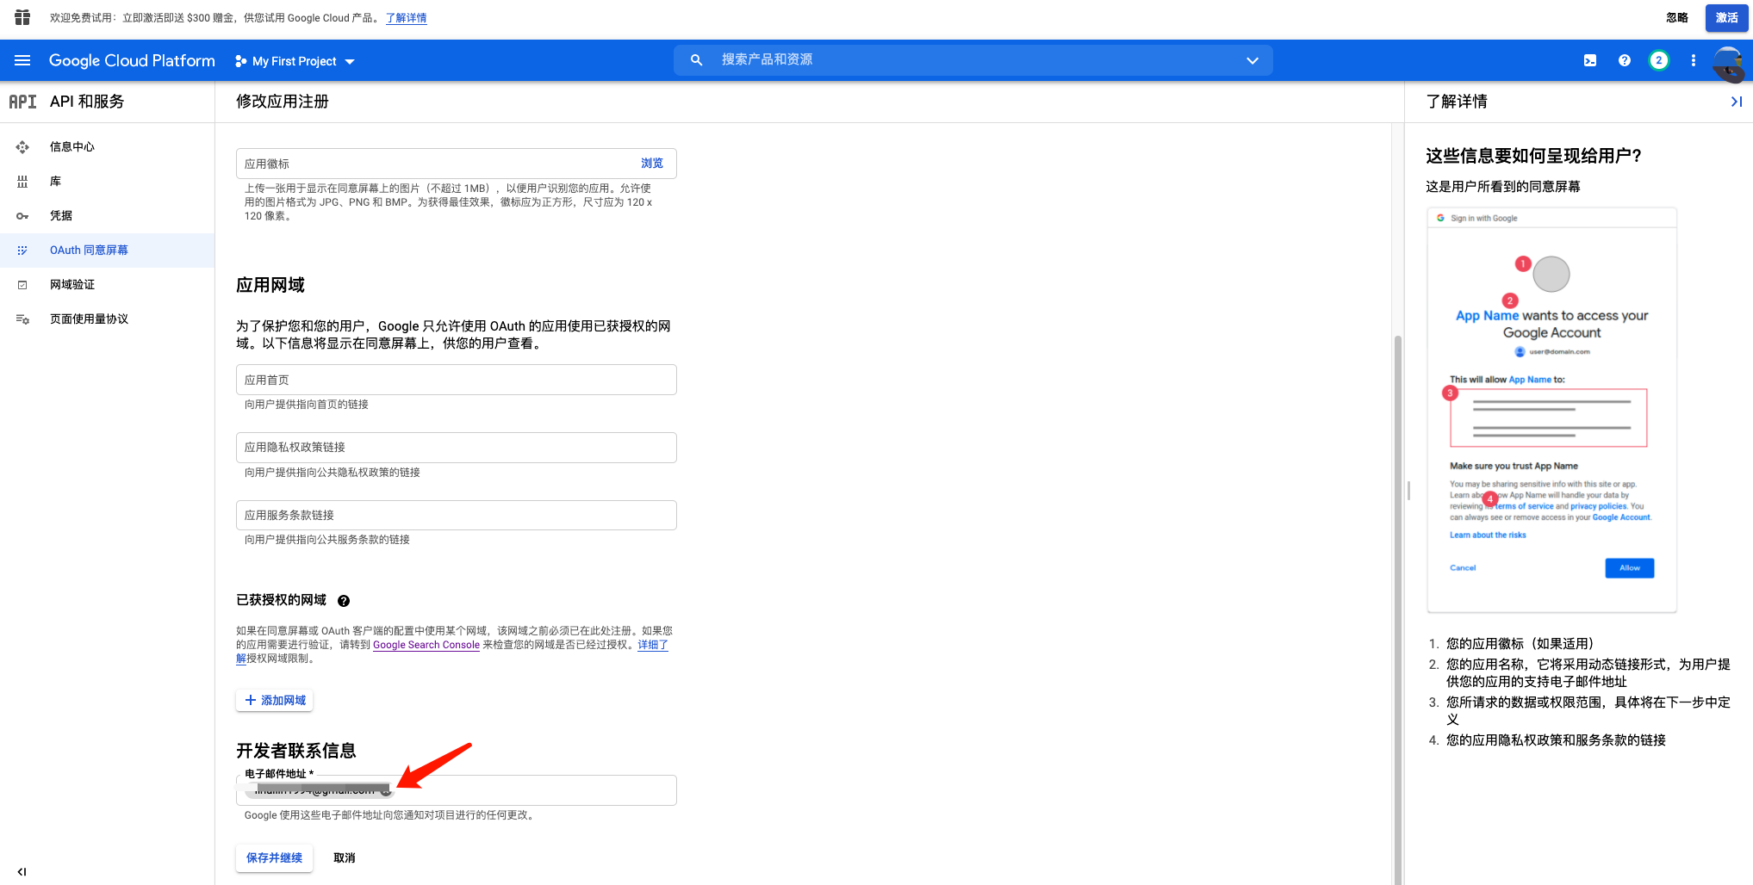Click the OAuth consent screen sidebar icon

pos(22,251)
